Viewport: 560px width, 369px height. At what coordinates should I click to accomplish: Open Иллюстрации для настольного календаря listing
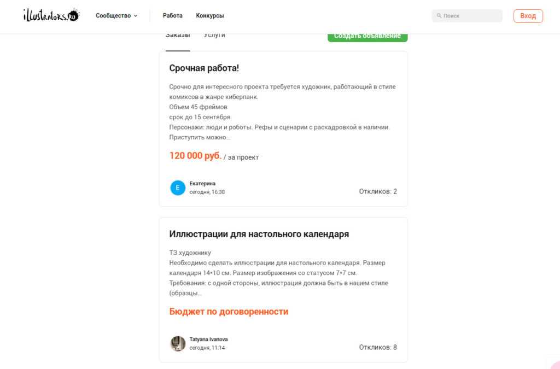(259, 234)
